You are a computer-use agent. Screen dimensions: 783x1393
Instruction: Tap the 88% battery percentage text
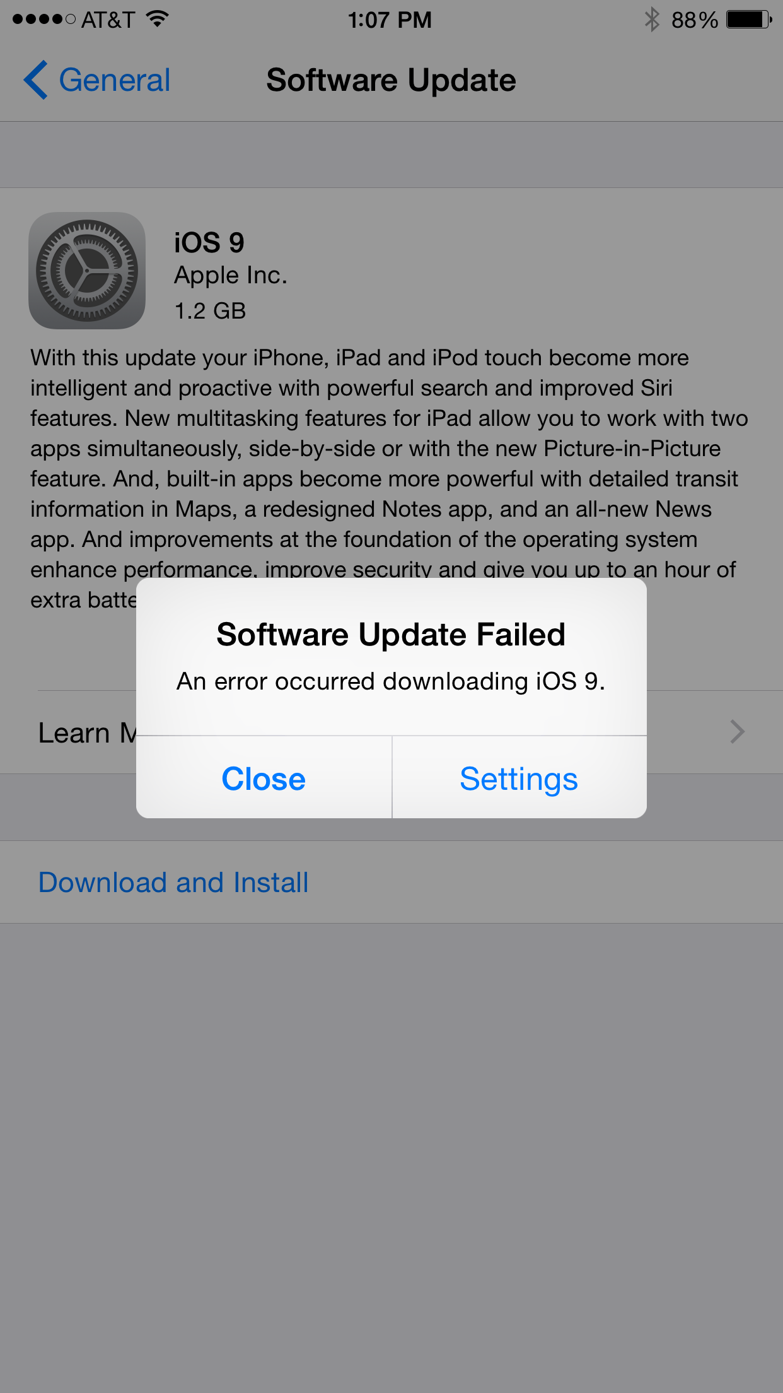coord(695,20)
